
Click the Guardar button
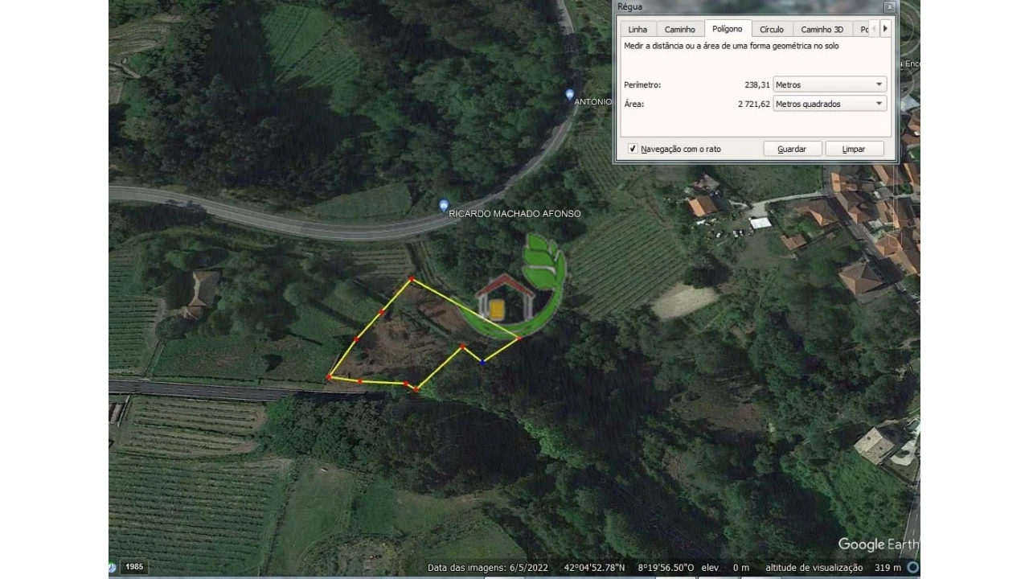tap(792, 149)
